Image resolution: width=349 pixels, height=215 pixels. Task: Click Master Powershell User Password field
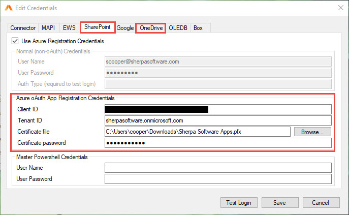pyautogui.click(x=217, y=179)
